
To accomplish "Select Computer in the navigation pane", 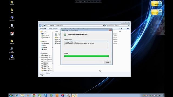I will 45,53.
